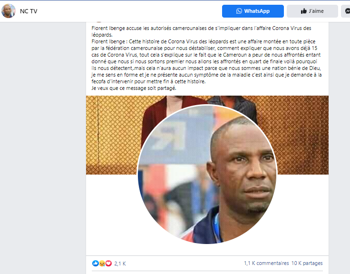Screen dimensions: 350x274
Task: Click the quote paragraph mentioning fecofa
Action: pyautogui.click(x=206, y=61)
